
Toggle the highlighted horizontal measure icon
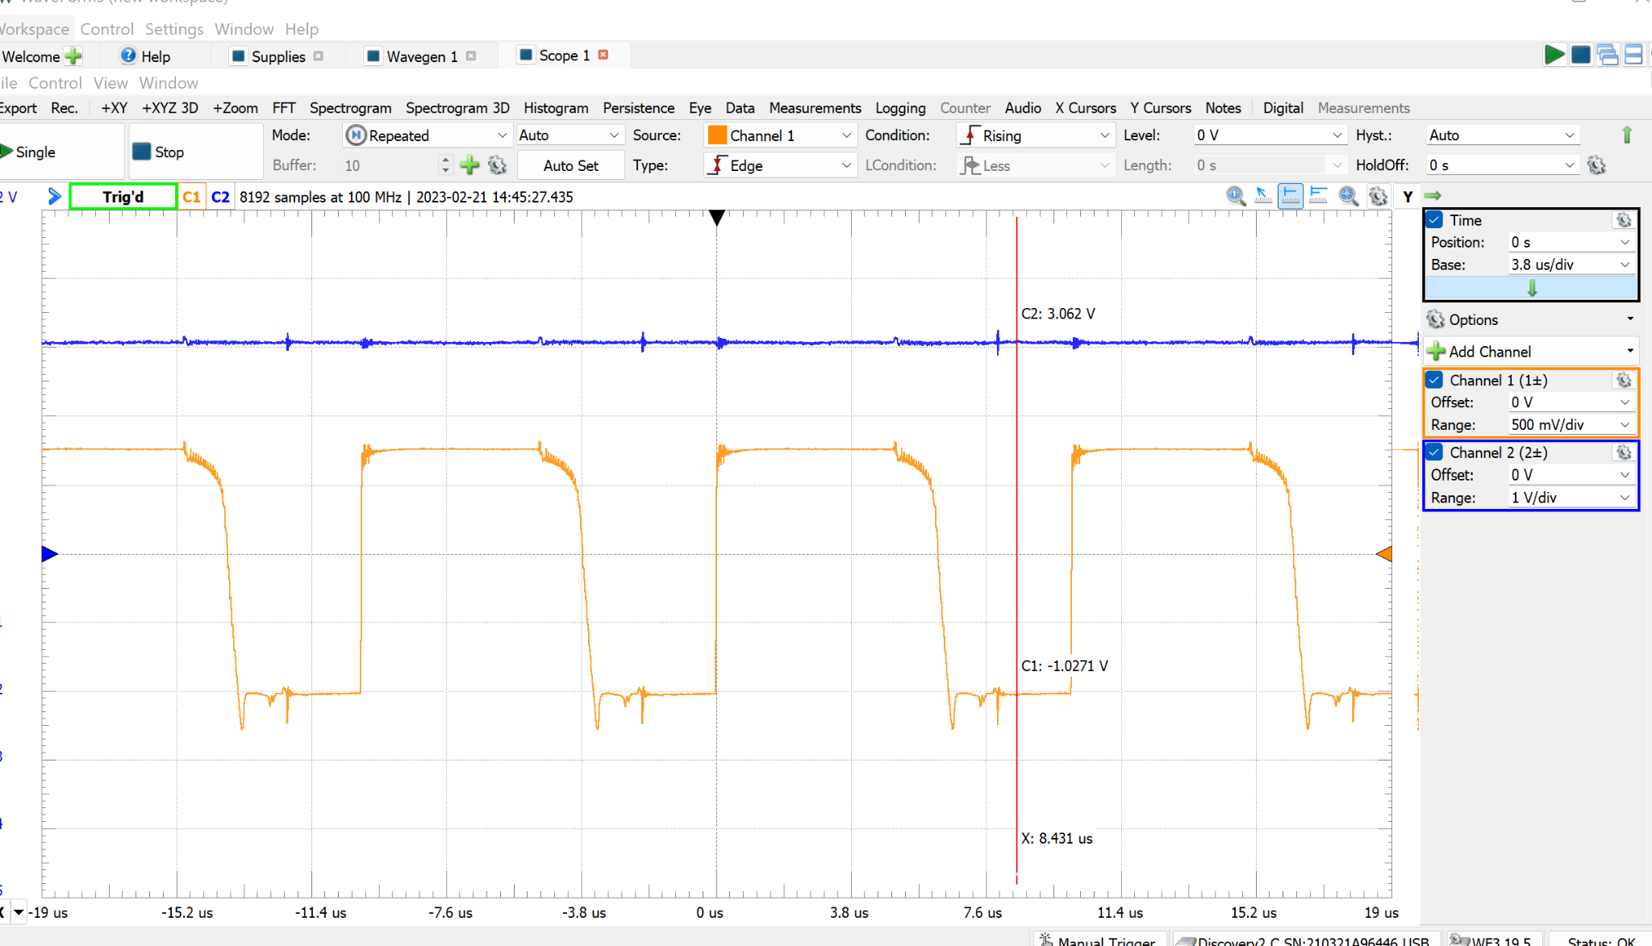click(1291, 196)
